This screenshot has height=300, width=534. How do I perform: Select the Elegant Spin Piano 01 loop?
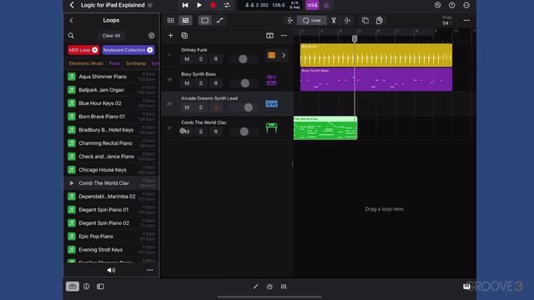click(112, 209)
